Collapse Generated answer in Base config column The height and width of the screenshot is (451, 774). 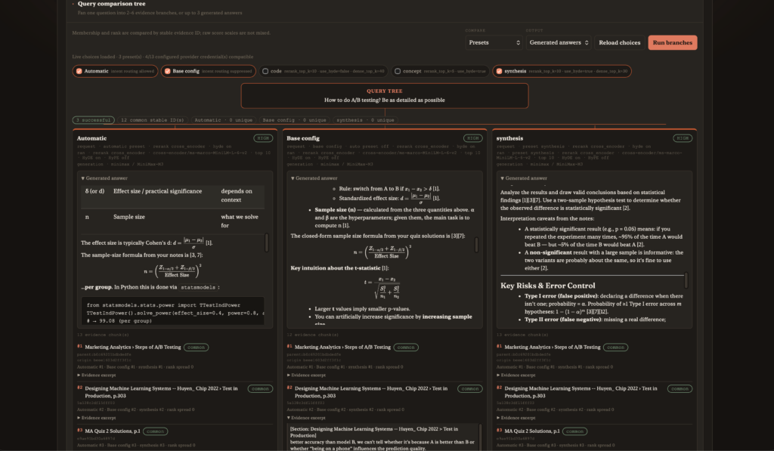tap(314, 178)
